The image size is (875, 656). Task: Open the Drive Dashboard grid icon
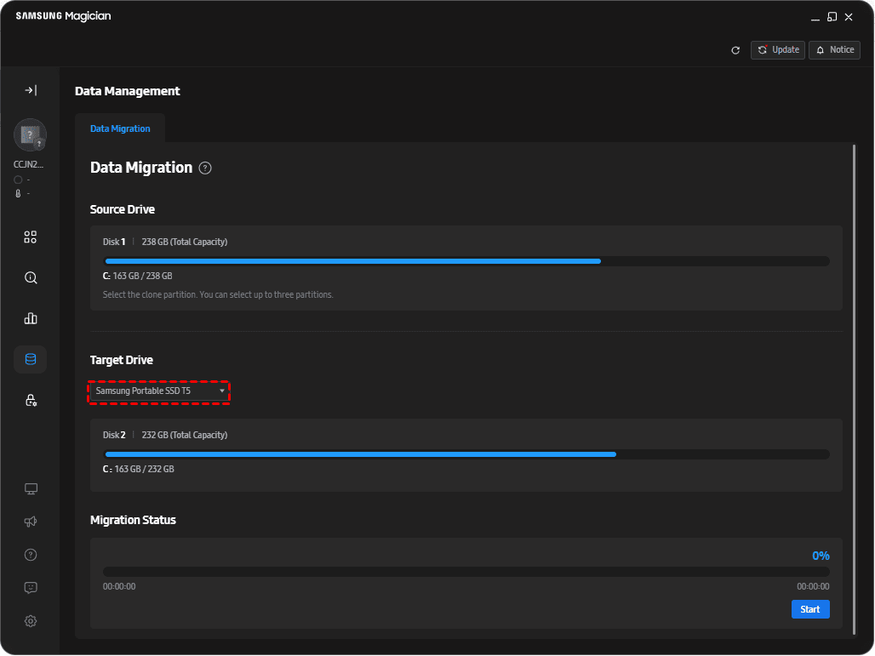(x=30, y=237)
